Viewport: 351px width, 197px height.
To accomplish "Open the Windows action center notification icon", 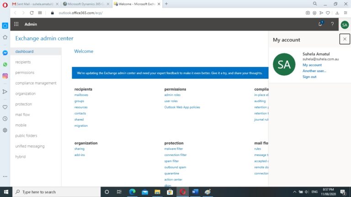I will tap(343, 192).
